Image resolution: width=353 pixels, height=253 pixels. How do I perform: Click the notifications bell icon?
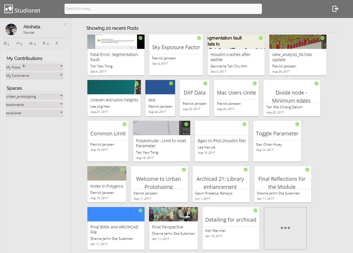pyautogui.click(x=57, y=43)
